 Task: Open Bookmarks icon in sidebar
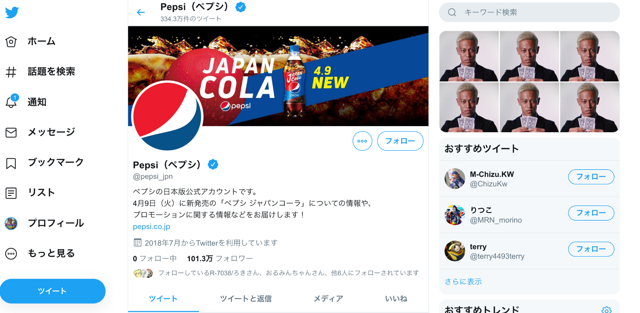11,163
